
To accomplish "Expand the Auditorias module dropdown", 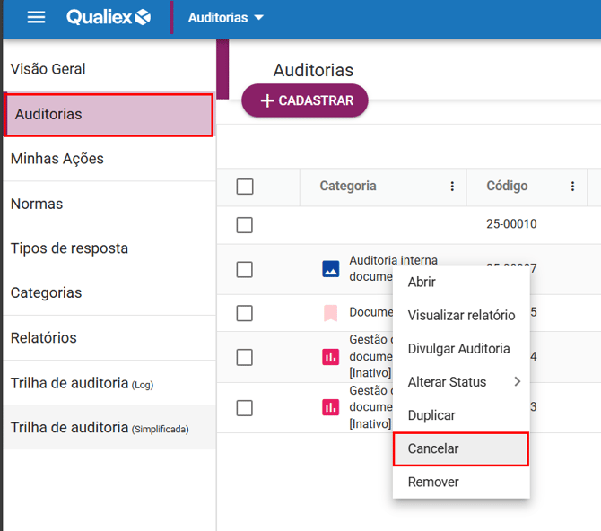I will [x=226, y=18].
